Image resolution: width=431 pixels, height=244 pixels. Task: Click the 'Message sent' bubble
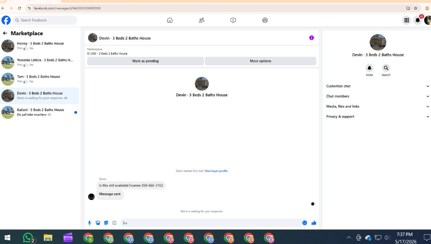coord(110,194)
